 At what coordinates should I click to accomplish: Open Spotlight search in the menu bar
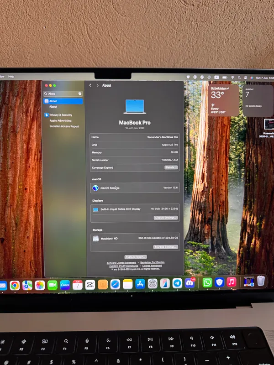239,78
